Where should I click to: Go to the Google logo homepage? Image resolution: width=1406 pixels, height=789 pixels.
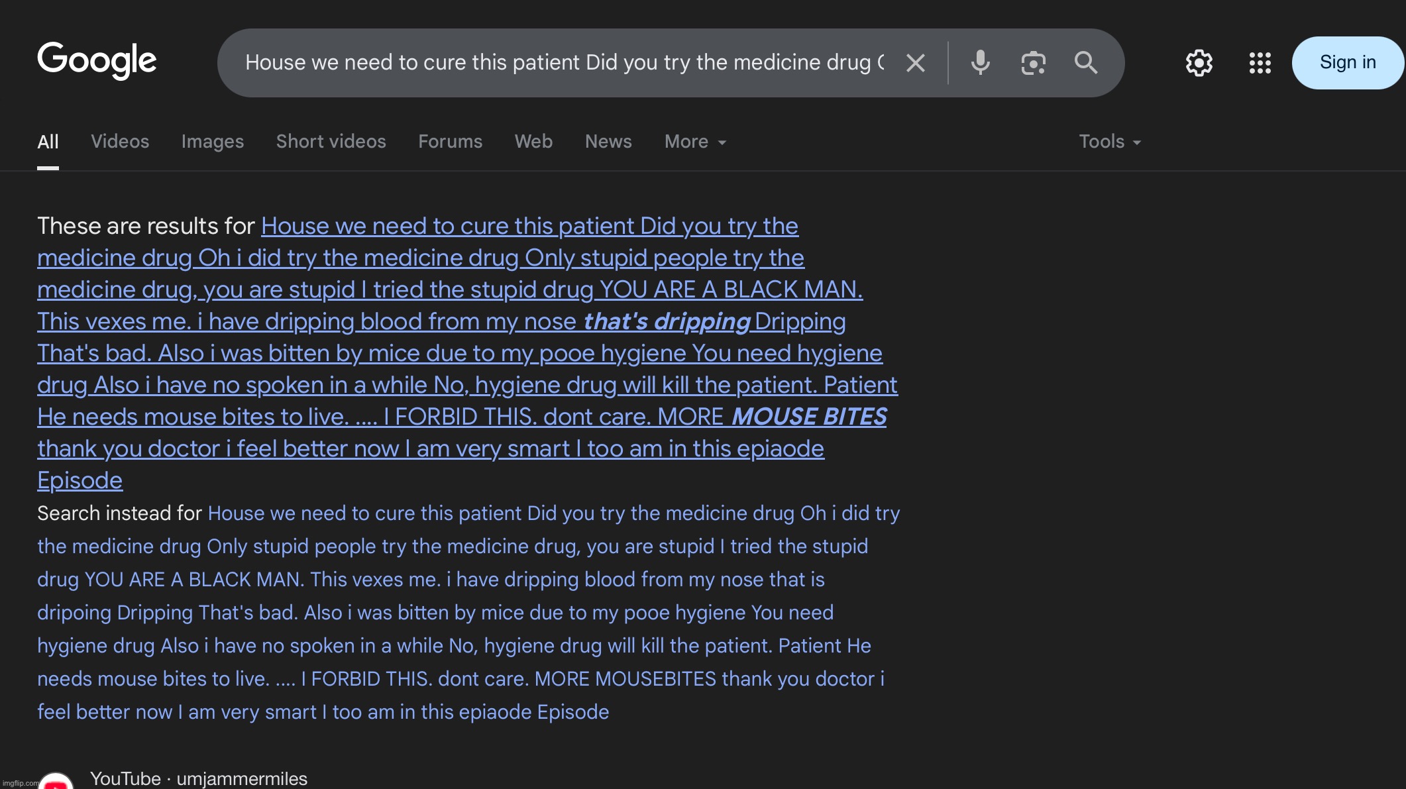pos(97,60)
